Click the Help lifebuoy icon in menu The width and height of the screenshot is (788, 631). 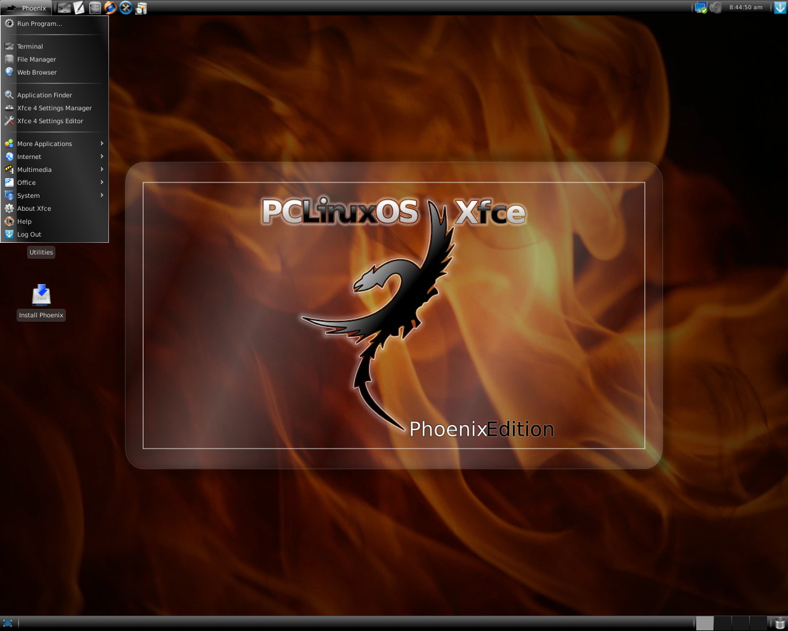(x=9, y=221)
